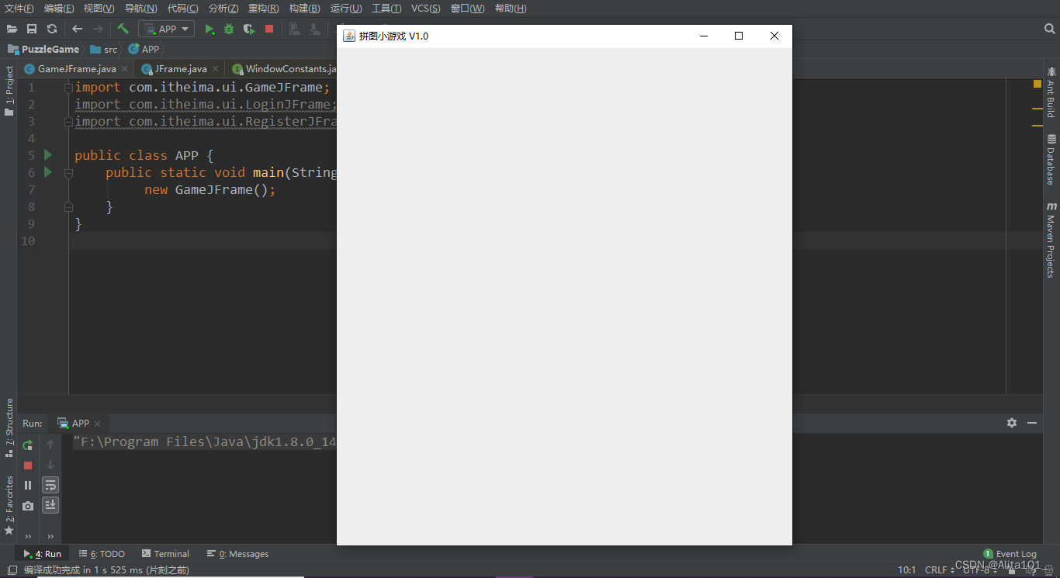The height and width of the screenshot is (578, 1060).
Task: Select the src folder breadcrumb
Action: point(103,49)
